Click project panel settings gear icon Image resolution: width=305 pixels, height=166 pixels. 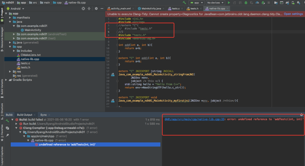pyautogui.click(x=96, y=8)
